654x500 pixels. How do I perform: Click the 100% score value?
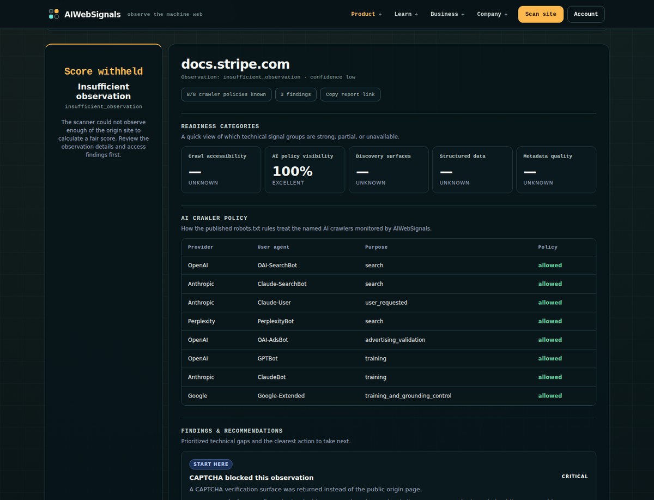[293, 171]
